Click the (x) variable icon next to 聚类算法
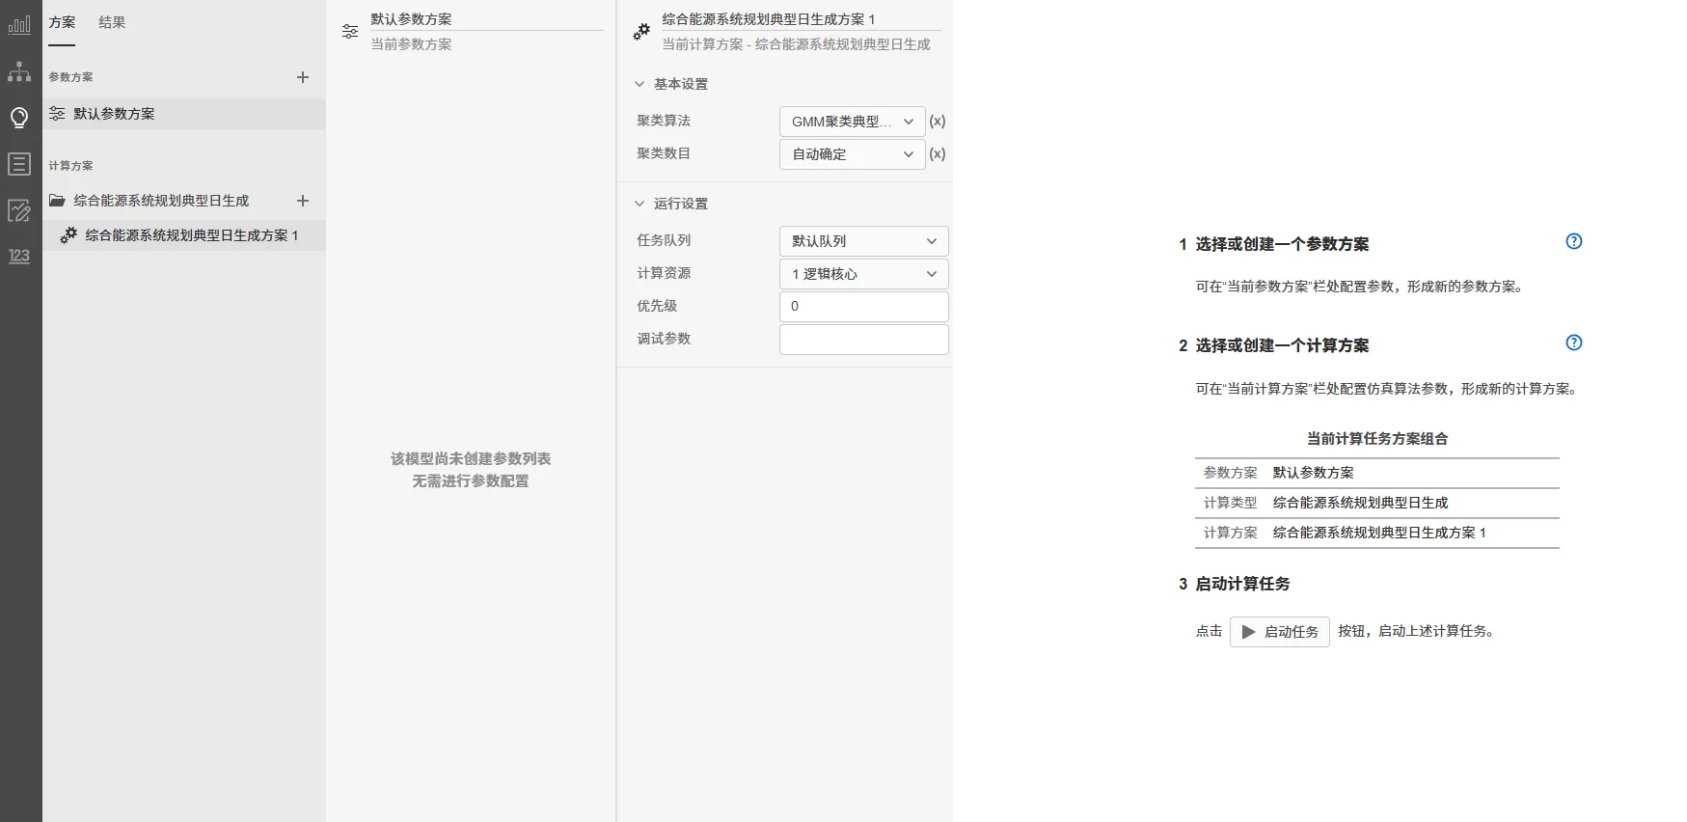1687x822 pixels. [x=937, y=122]
